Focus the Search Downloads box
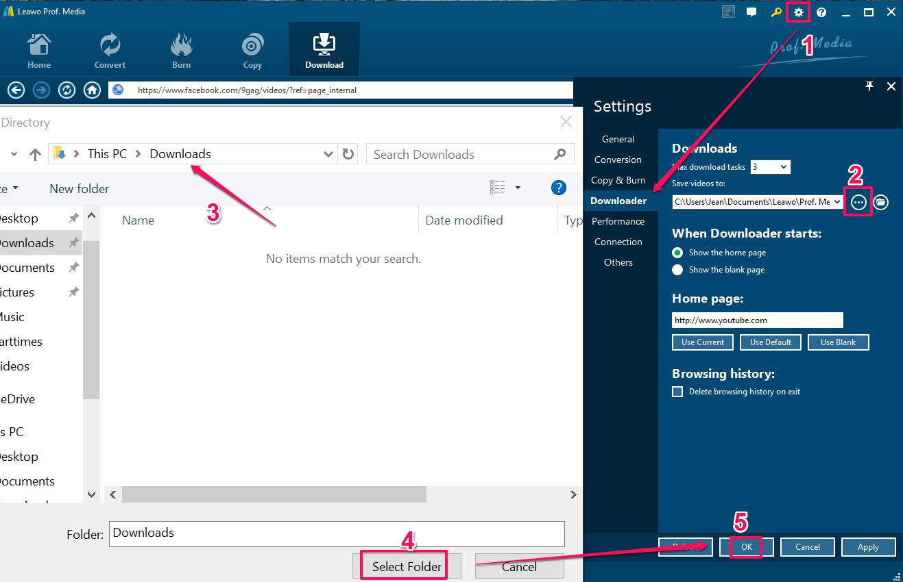This screenshot has width=903, height=582. click(x=470, y=154)
